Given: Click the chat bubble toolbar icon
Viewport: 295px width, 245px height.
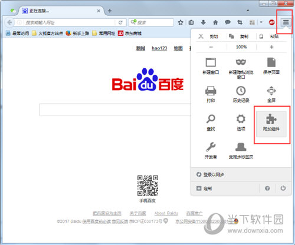Looking at the screenshot, I should pos(228,22).
